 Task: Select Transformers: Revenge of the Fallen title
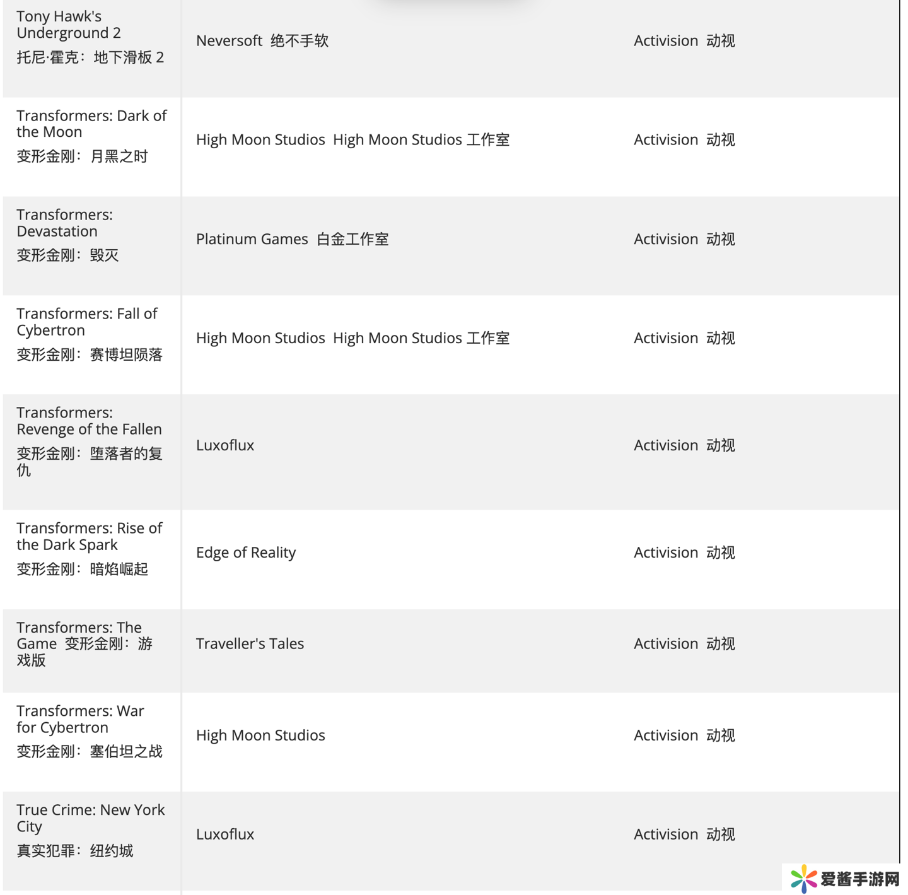click(89, 421)
